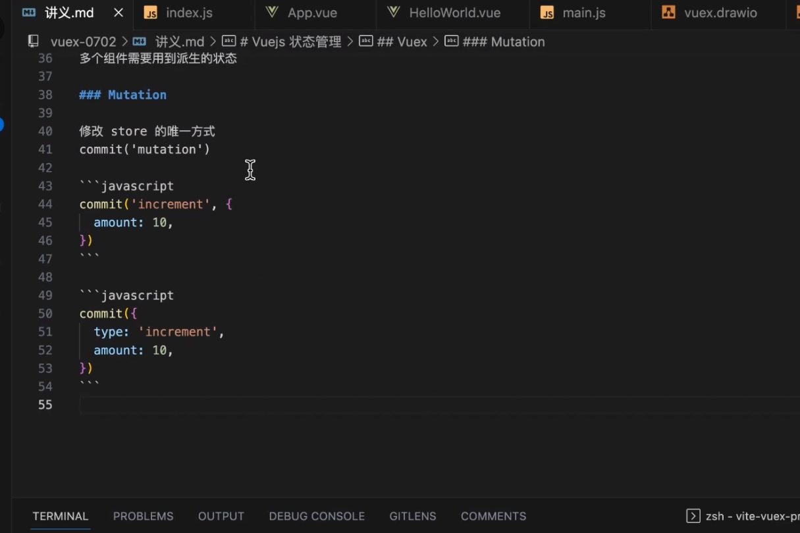Click the JS file icon of index.js tab
The height and width of the screenshot is (533, 800).
click(151, 13)
